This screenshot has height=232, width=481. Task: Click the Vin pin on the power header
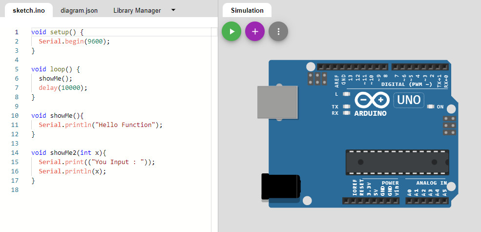point(396,201)
